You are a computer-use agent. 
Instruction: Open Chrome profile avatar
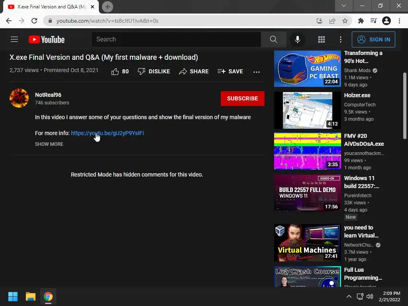pyautogui.click(x=386, y=21)
